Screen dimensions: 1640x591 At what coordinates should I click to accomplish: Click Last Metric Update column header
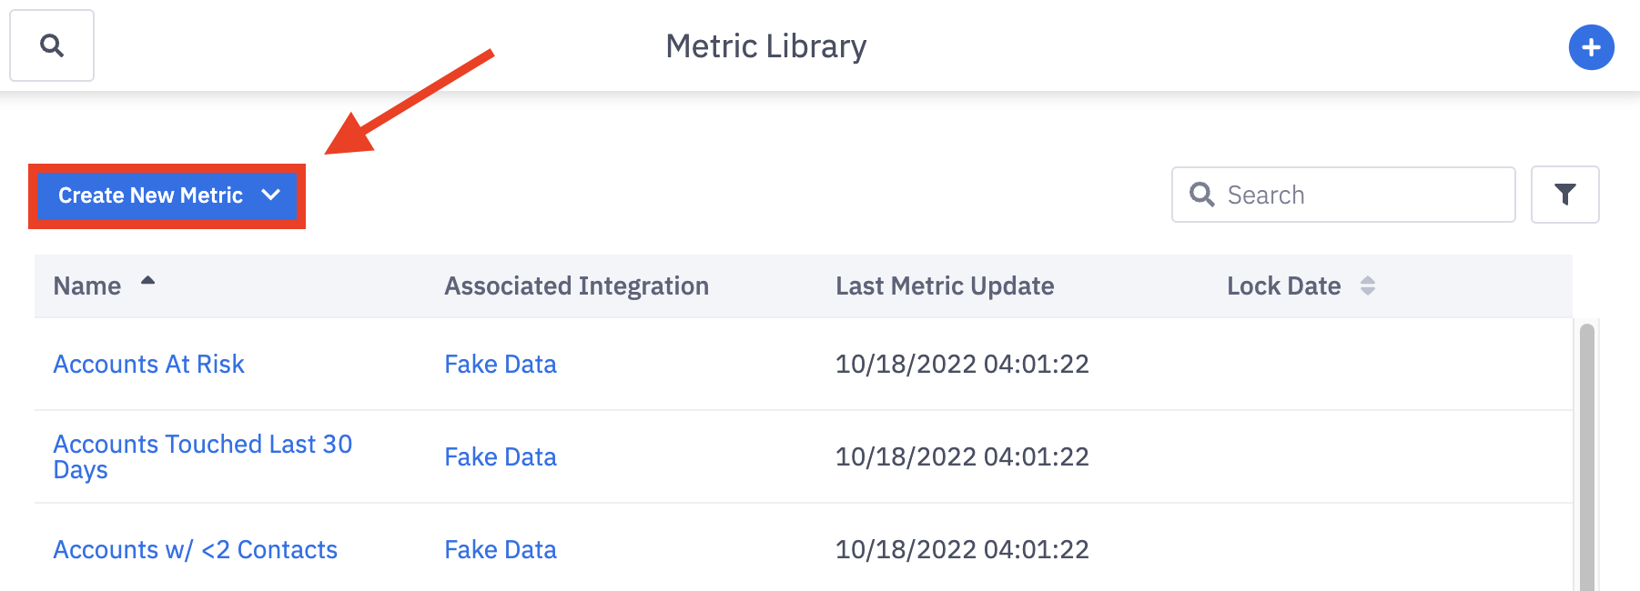945,285
